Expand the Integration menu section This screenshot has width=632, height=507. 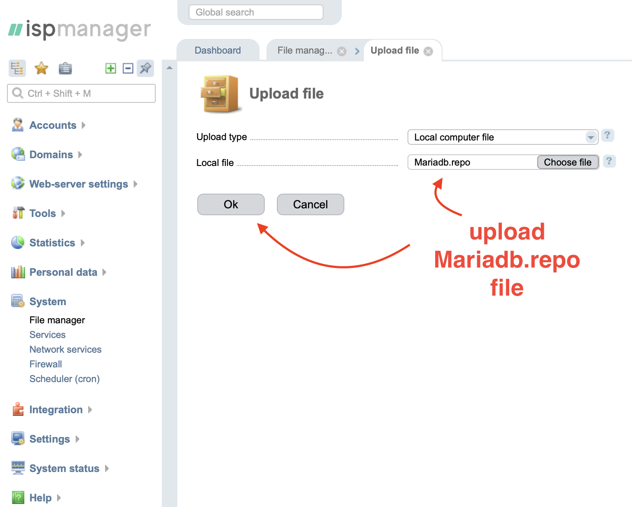pyautogui.click(x=90, y=410)
